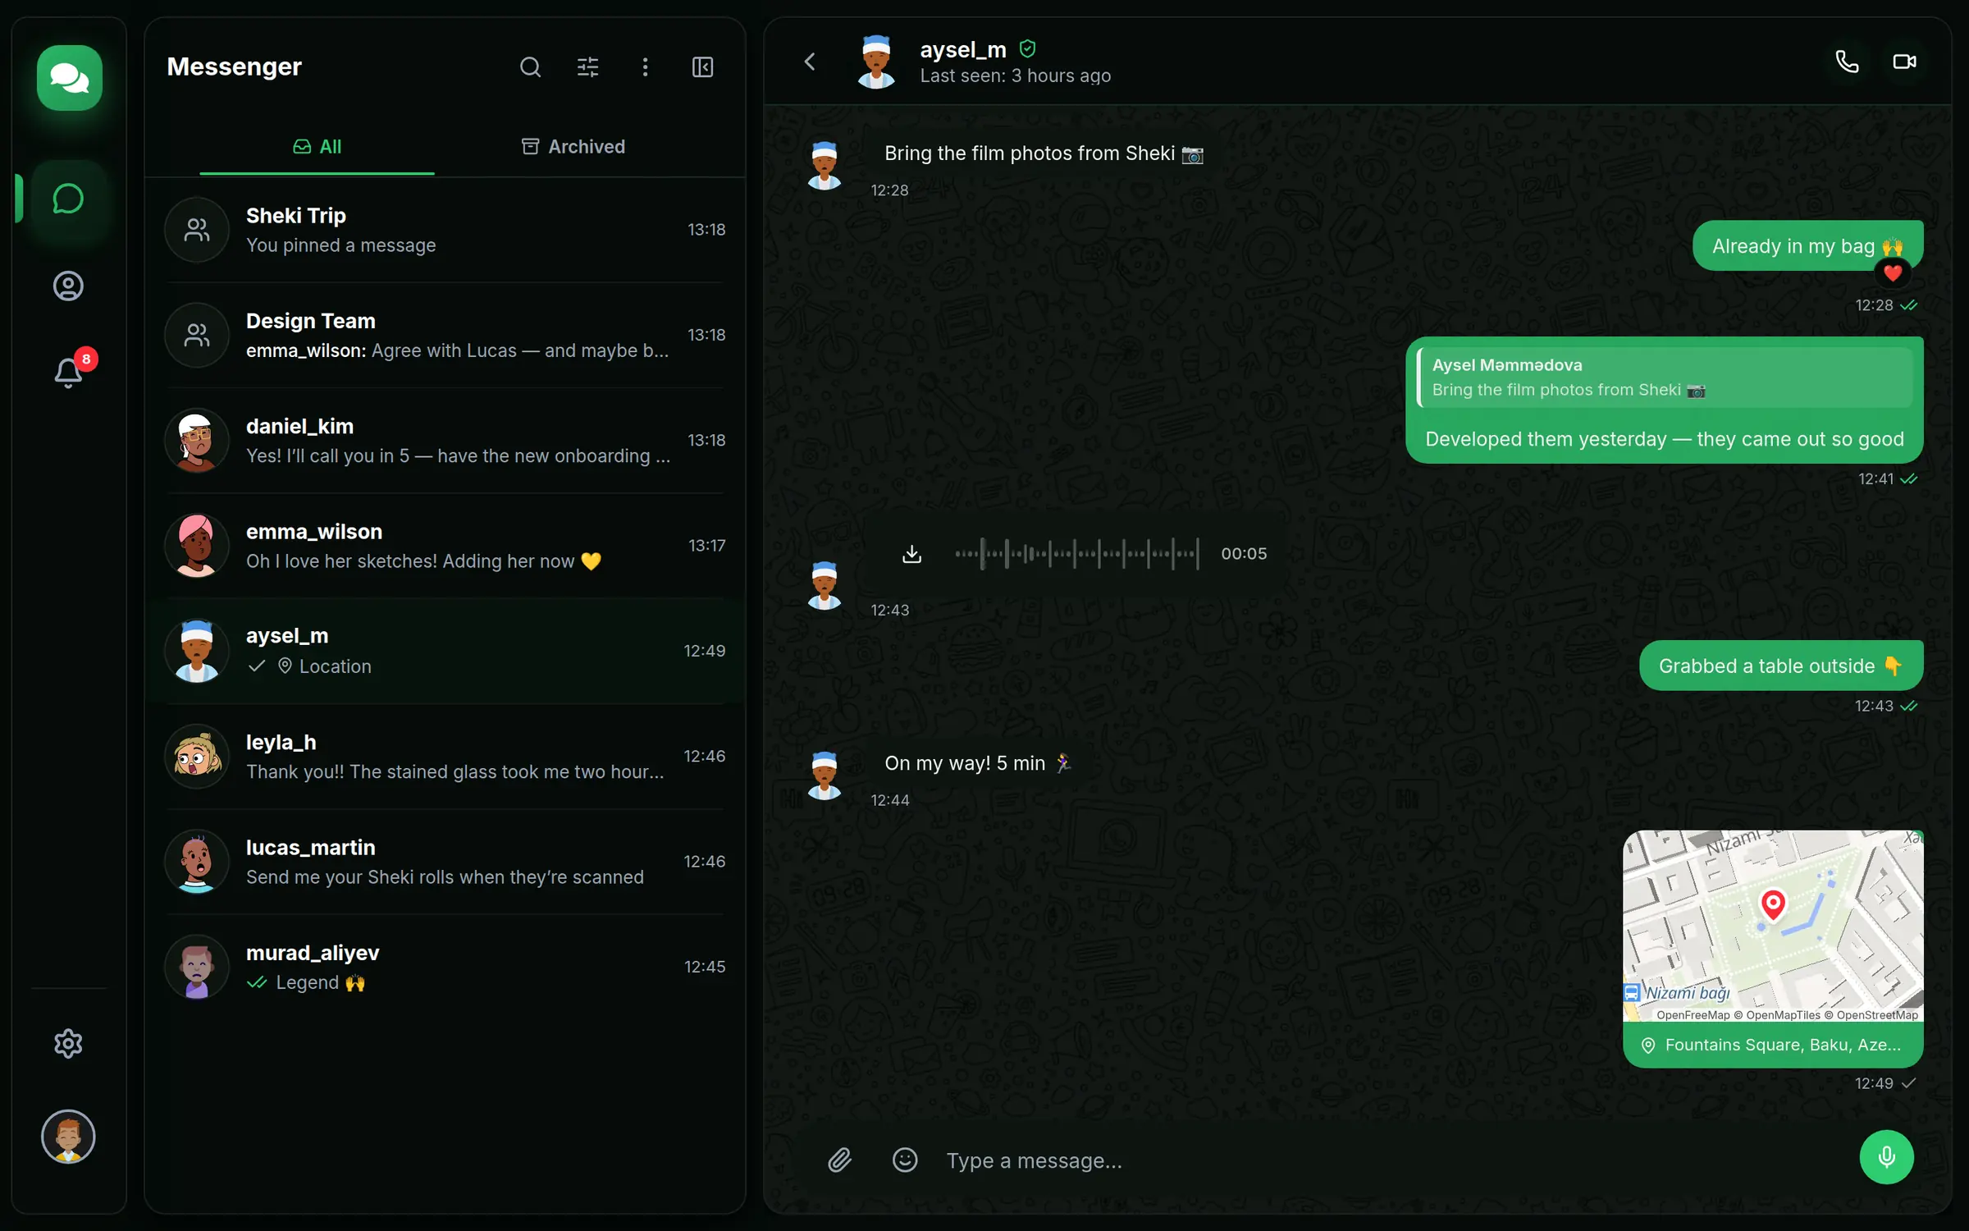The height and width of the screenshot is (1231, 1969).
Task: Click the heart reaction on message
Action: tap(1893, 272)
